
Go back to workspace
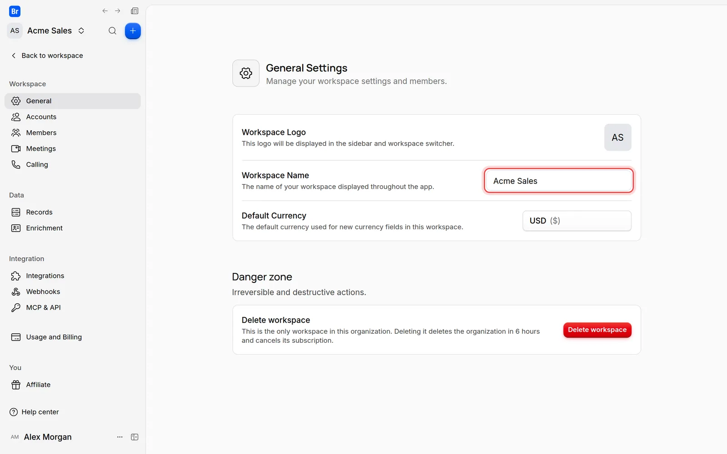tap(47, 55)
